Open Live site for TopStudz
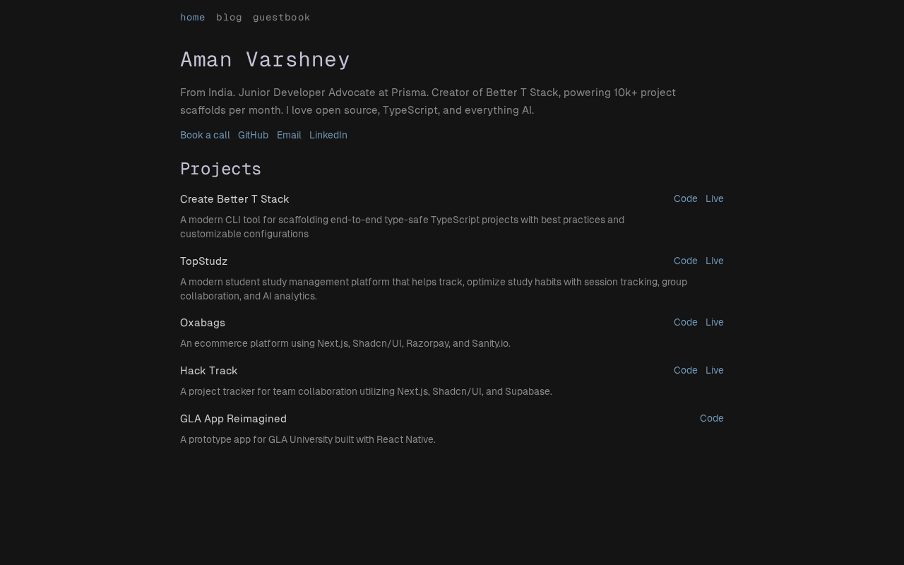Image resolution: width=904 pixels, height=565 pixels. click(x=715, y=261)
